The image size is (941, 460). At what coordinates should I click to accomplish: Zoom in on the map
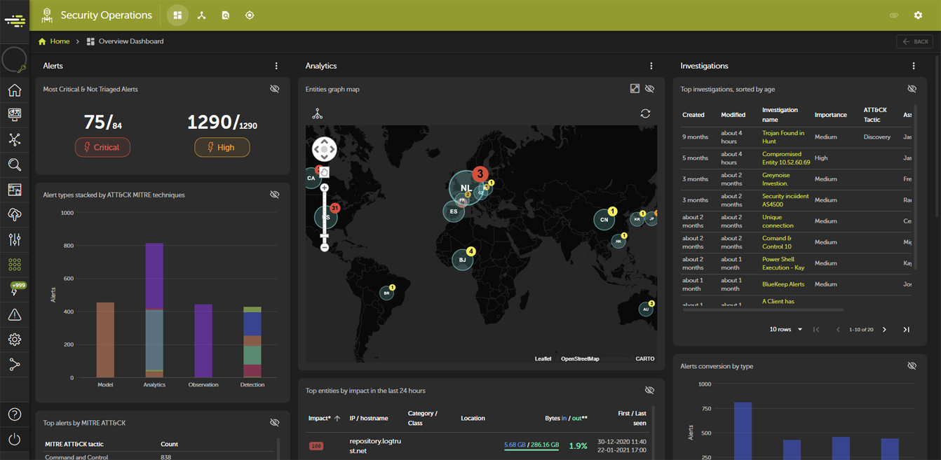325,188
